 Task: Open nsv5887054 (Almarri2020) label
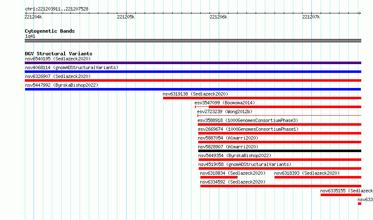coord(228,138)
